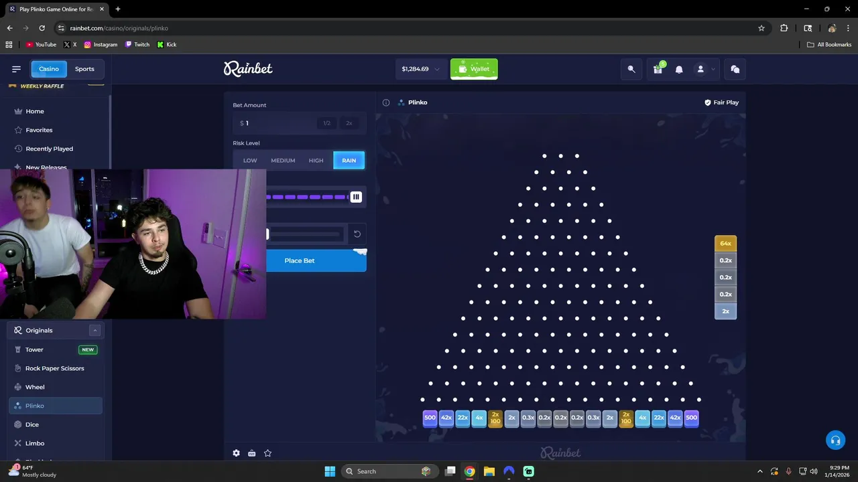
Task: Open the YouTube bookmark
Action: [41, 45]
